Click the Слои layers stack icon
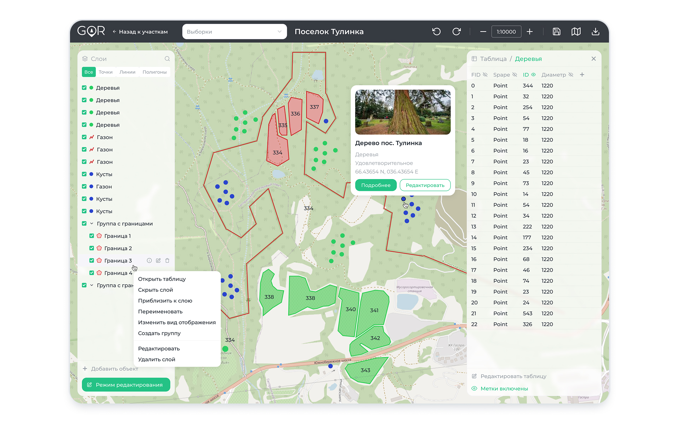 tap(85, 59)
